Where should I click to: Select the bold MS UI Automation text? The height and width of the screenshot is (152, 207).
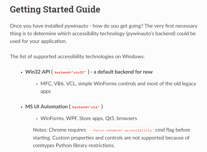[x=46, y=107]
